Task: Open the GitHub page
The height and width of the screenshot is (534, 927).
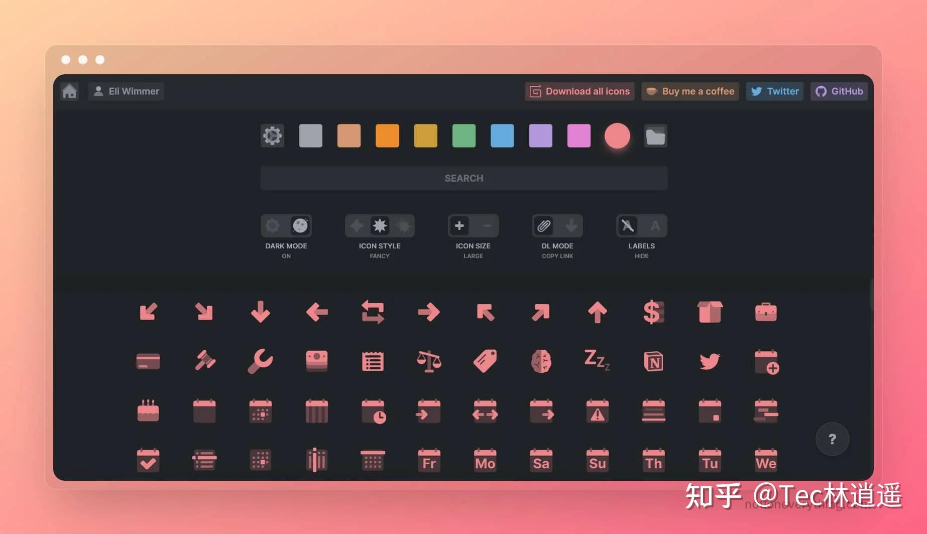Action: coord(839,91)
